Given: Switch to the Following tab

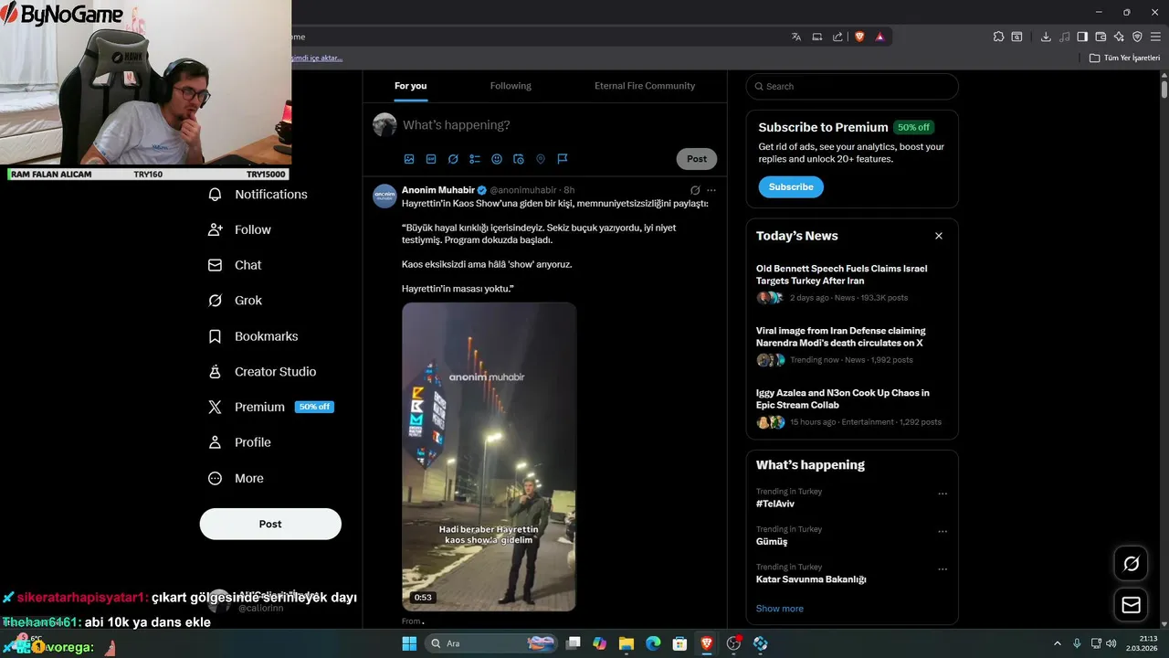Looking at the screenshot, I should point(511,86).
